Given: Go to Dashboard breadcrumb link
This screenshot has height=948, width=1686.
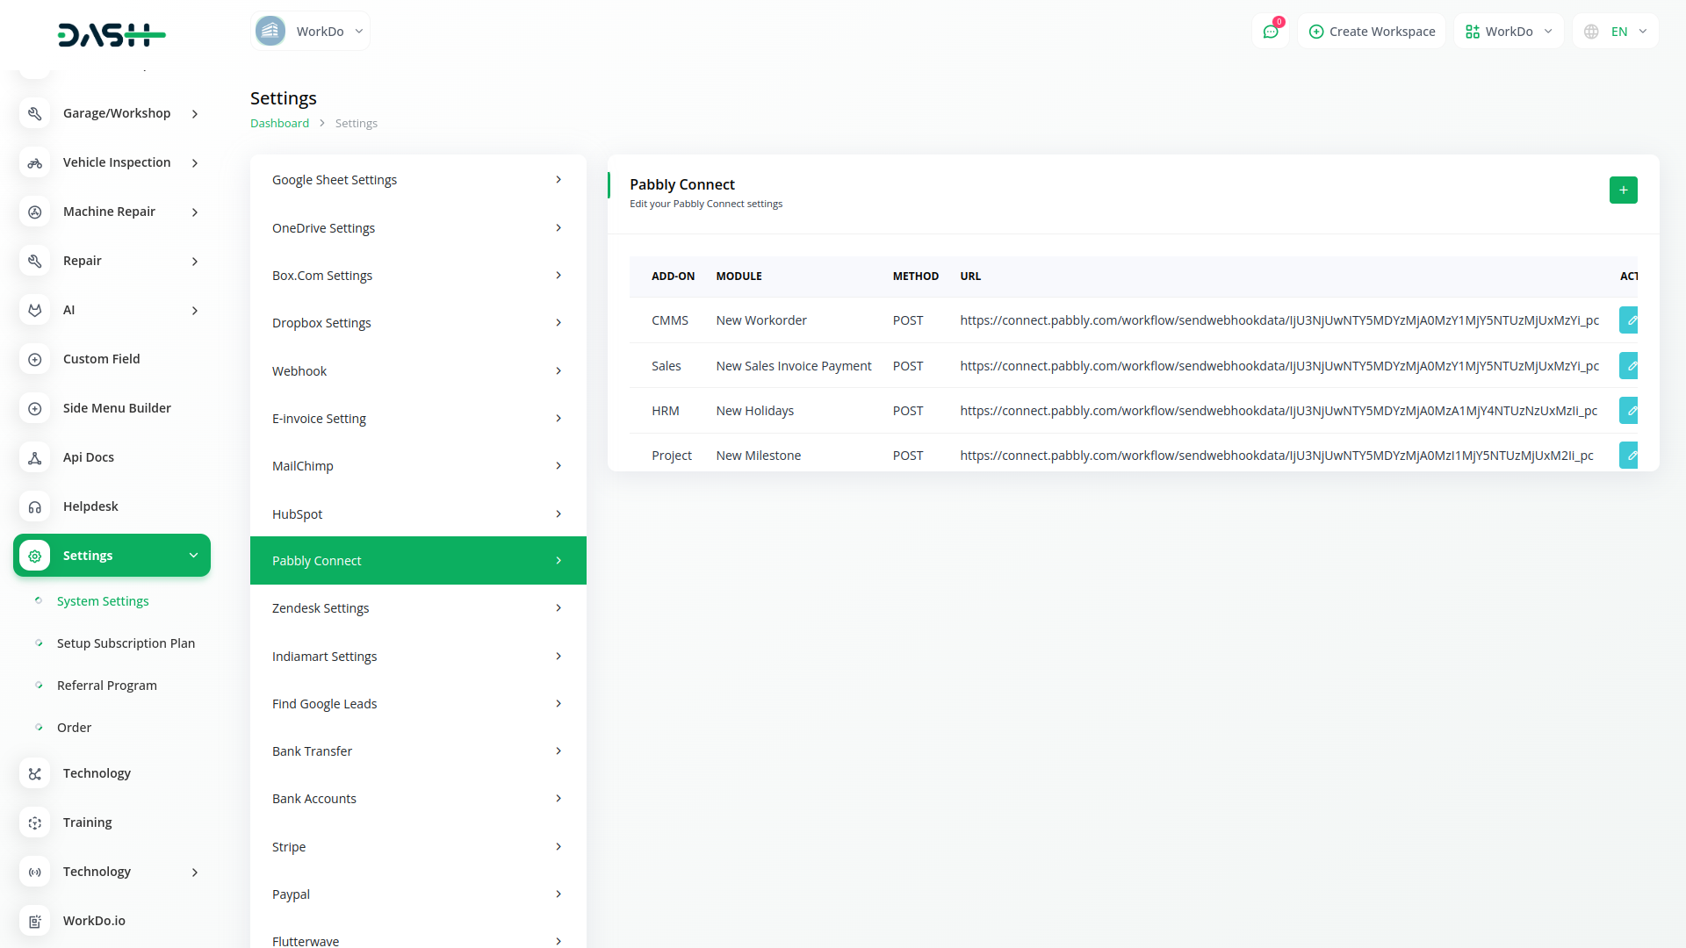Looking at the screenshot, I should click(279, 124).
